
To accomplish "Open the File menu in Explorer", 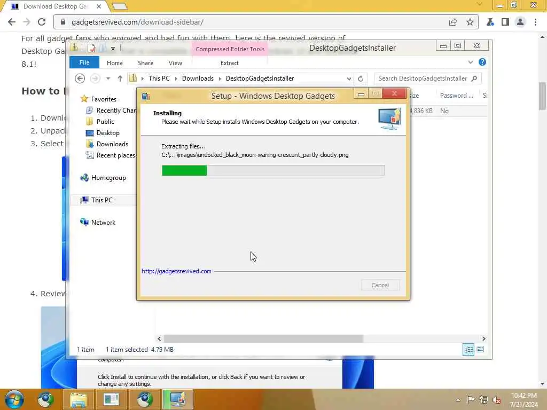I will click(84, 62).
